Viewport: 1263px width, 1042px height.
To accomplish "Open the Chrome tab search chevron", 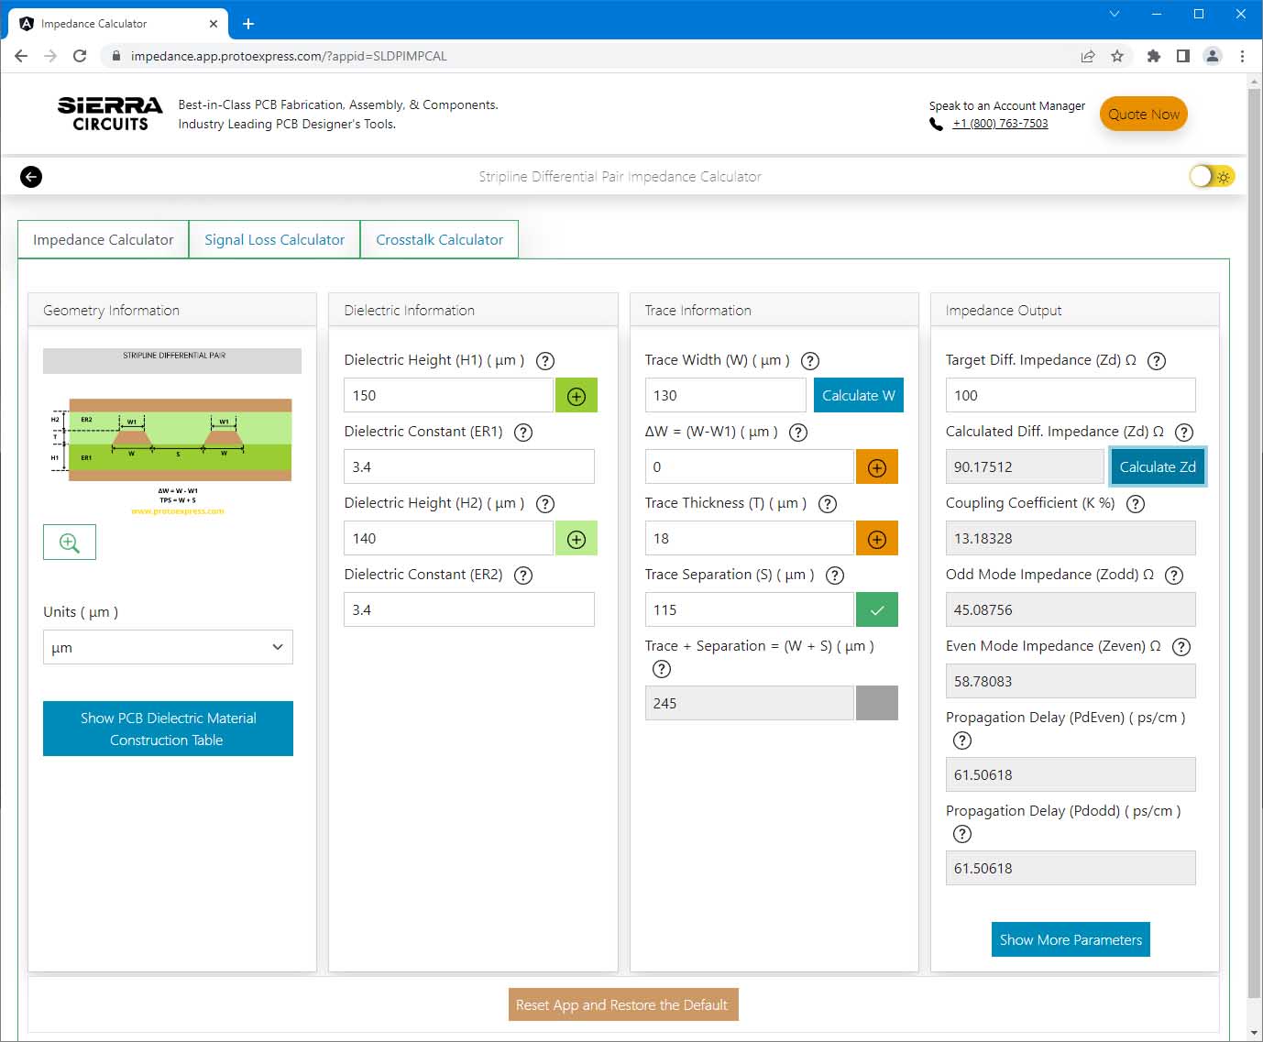I will [x=1115, y=14].
